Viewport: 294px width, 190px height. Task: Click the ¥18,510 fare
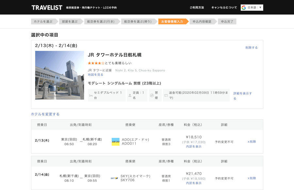click(x=194, y=137)
